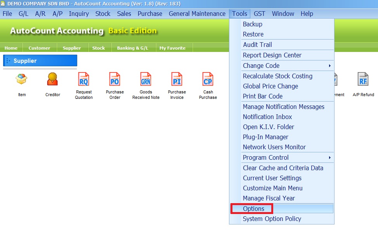Screen dimensions: 378x233
Task: Click the A/P Refund icon
Action: click(x=363, y=80)
